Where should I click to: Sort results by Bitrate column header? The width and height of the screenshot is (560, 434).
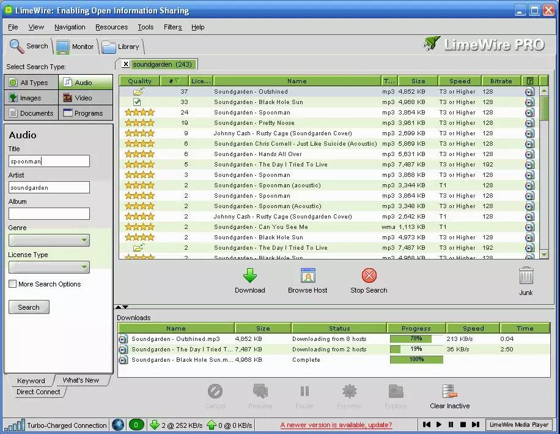pyautogui.click(x=501, y=81)
